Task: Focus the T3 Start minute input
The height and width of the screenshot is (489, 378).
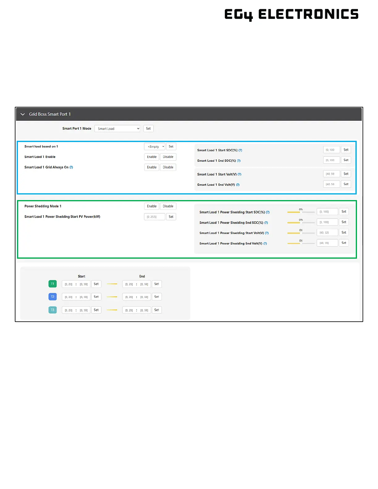Action: point(84,310)
